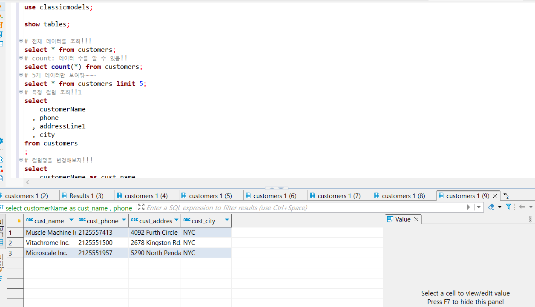
Task: Open the filter history dropdown
Action: 479,207
